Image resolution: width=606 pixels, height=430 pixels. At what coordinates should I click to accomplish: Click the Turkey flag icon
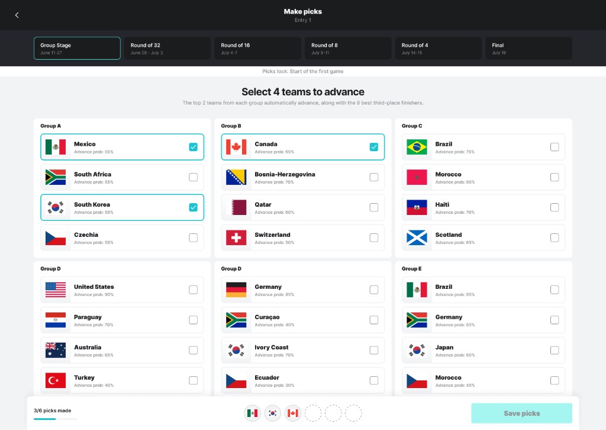pyautogui.click(x=55, y=380)
